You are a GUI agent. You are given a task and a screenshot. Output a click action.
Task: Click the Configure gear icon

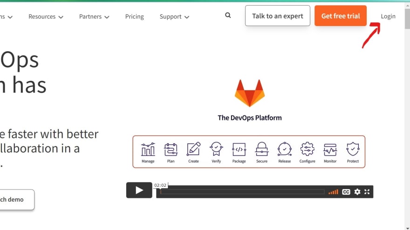(307, 149)
